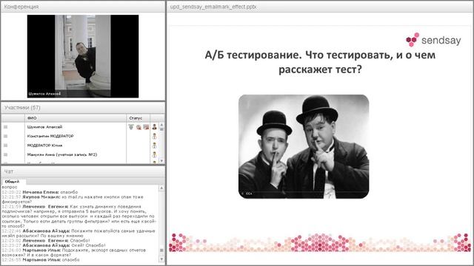Click chat name Якупов Михаил
The image size is (474, 266).
pyautogui.click(x=41, y=197)
